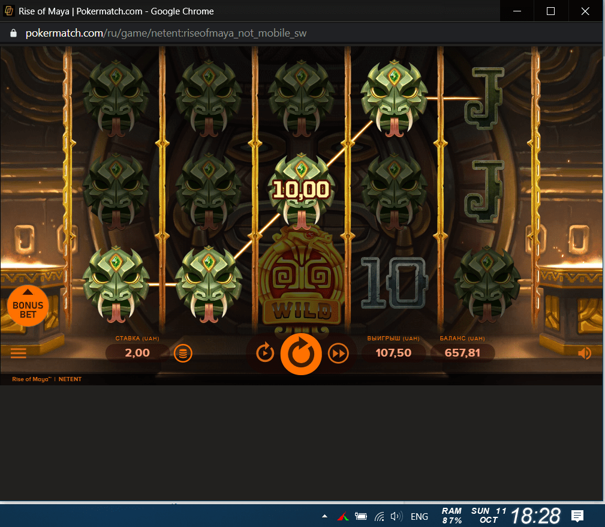Mute the game sound speaker icon

(585, 353)
